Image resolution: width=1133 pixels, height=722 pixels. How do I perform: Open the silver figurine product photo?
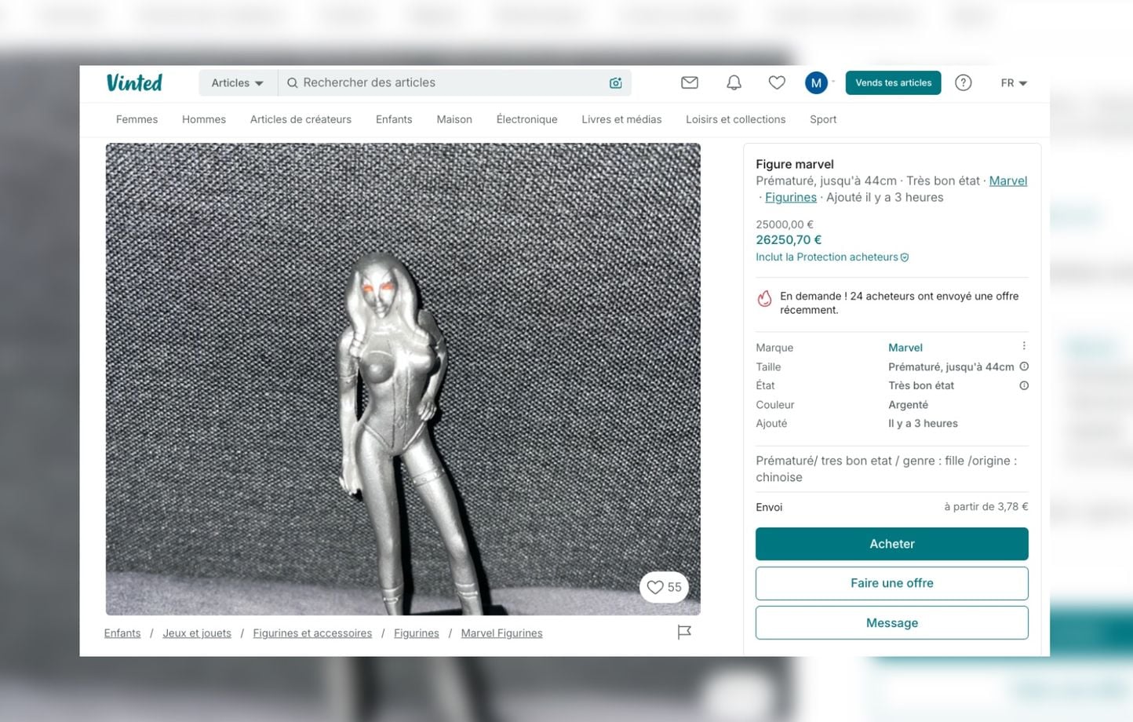403,379
